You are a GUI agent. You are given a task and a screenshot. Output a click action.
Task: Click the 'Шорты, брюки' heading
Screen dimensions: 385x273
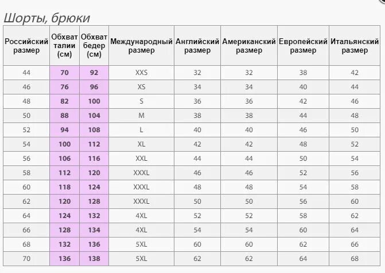tap(46, 18)
